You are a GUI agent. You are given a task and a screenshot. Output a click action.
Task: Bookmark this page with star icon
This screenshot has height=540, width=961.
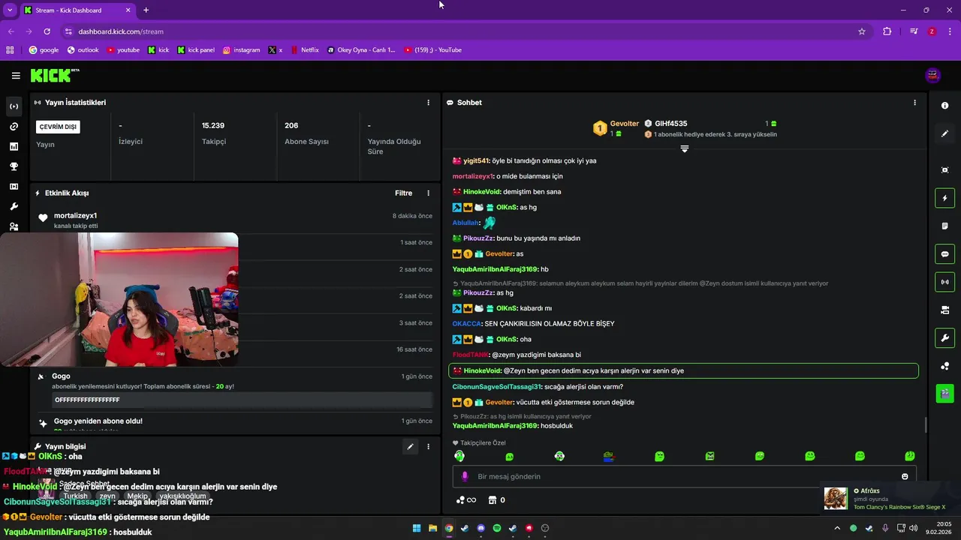862,31
